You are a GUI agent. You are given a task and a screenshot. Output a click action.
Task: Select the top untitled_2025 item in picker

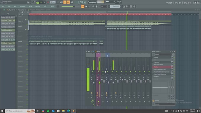(8, 17)
